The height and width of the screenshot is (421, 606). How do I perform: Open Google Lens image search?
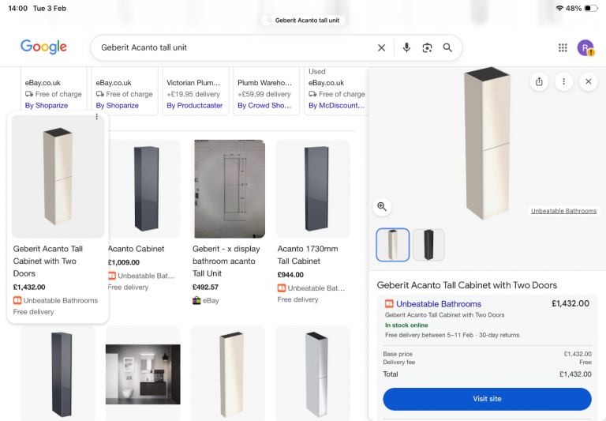tap(427, 47)
